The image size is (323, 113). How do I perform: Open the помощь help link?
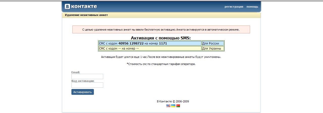(x=252, y=7)
